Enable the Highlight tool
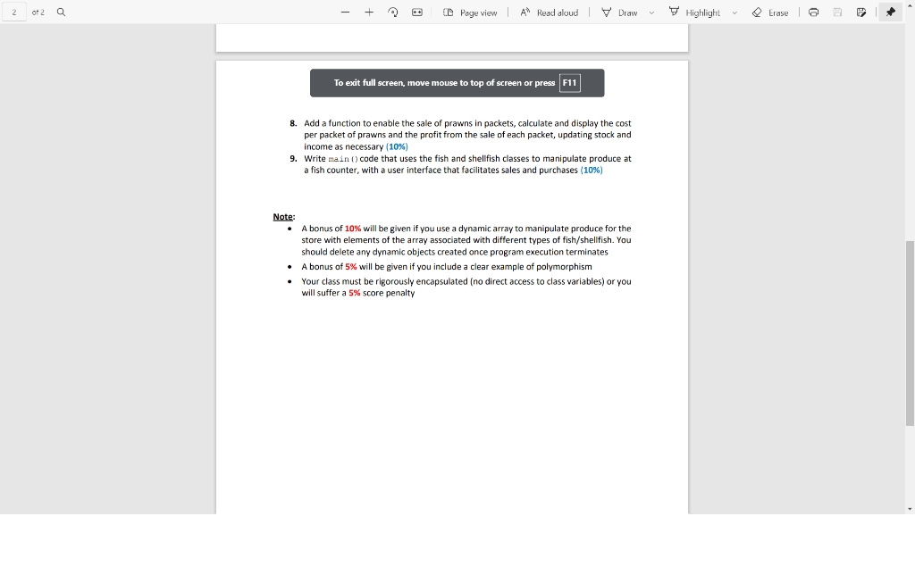 pos(697,12)
